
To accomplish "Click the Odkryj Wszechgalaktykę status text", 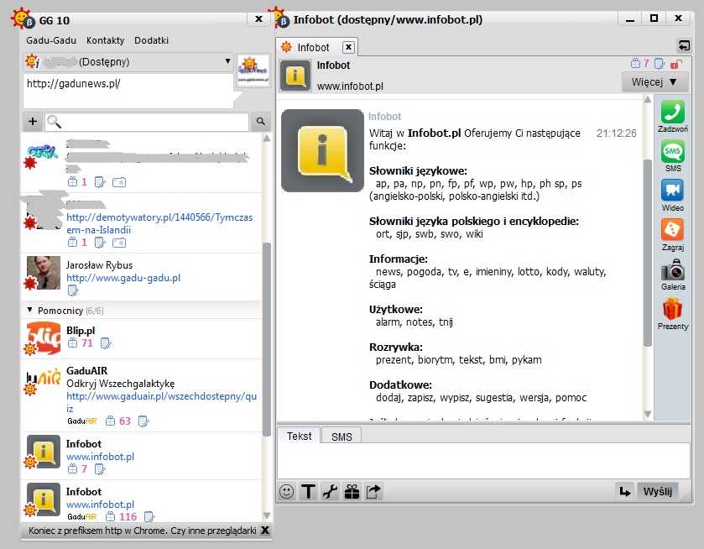I will tap(120, 384).
